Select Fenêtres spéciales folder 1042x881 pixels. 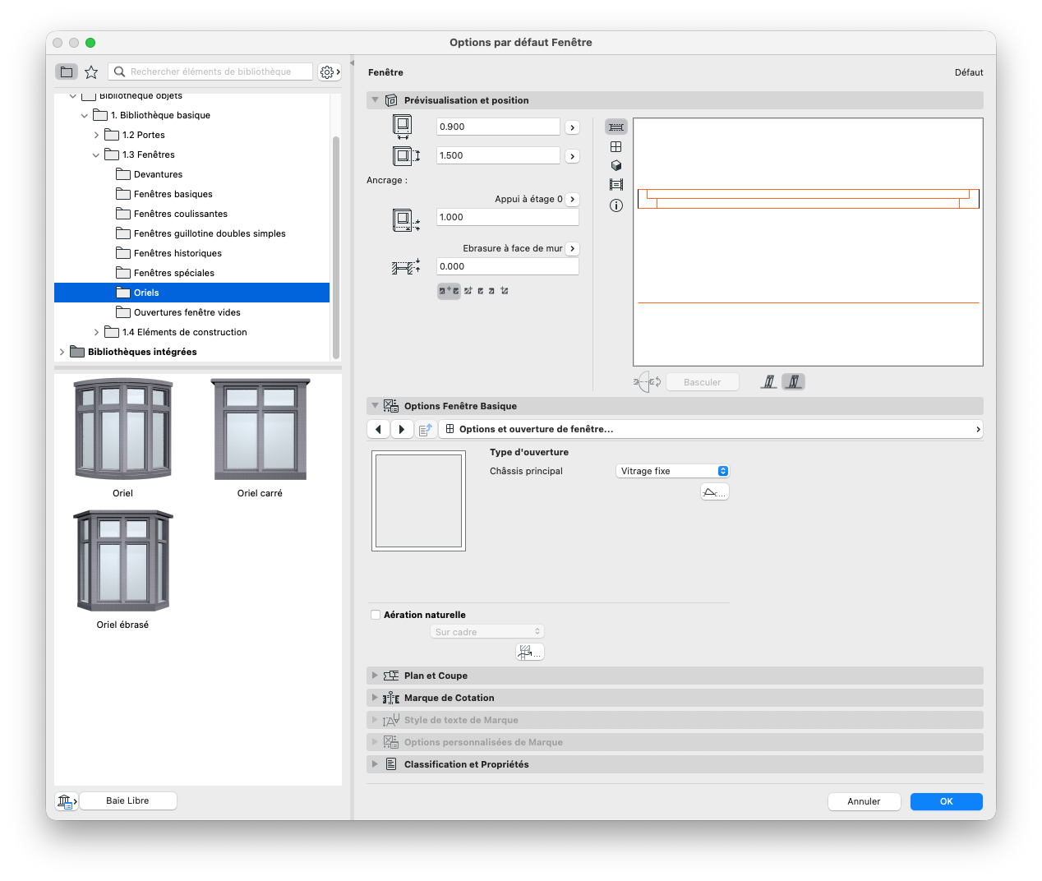tap(173, 273)
